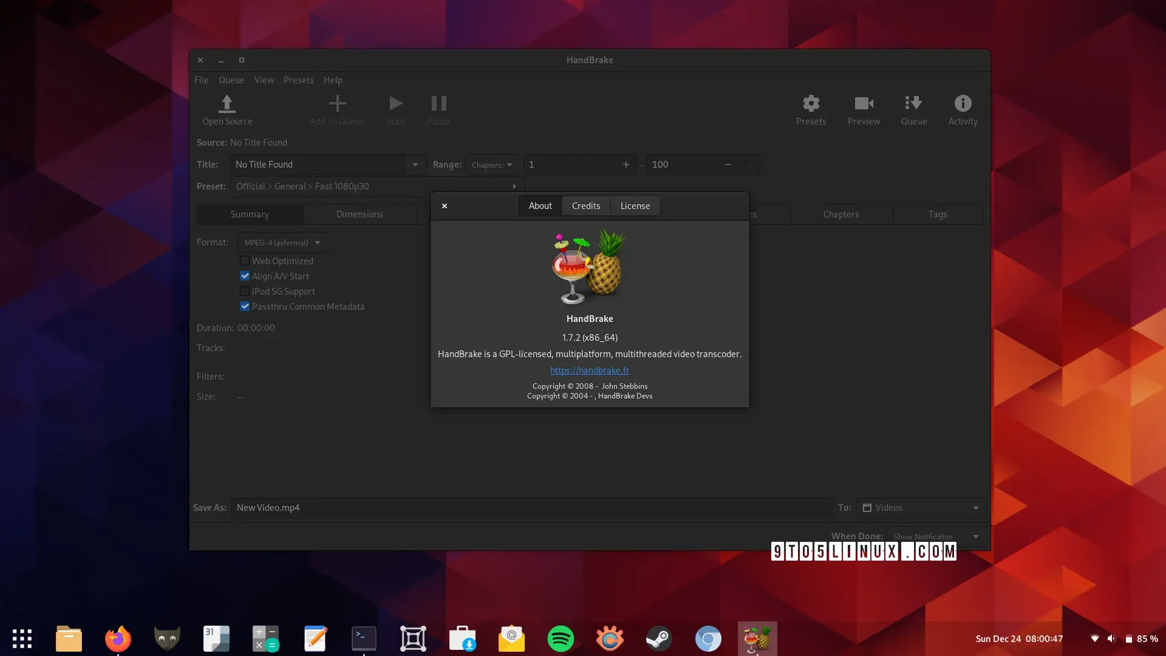Click the battery 85 % indicator
1166x656 pixels.
coord(1141,638)
